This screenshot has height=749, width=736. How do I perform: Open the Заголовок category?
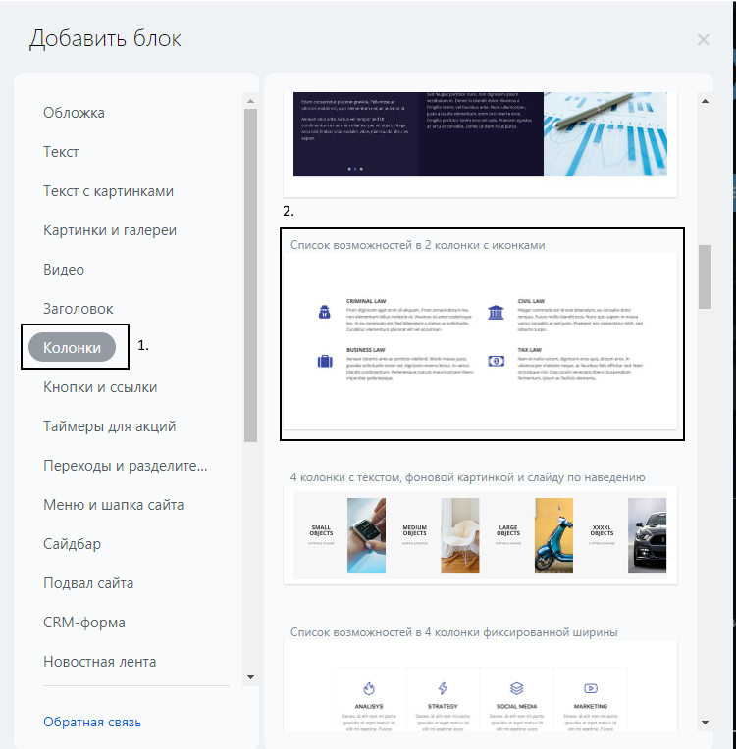coord(78,309)
